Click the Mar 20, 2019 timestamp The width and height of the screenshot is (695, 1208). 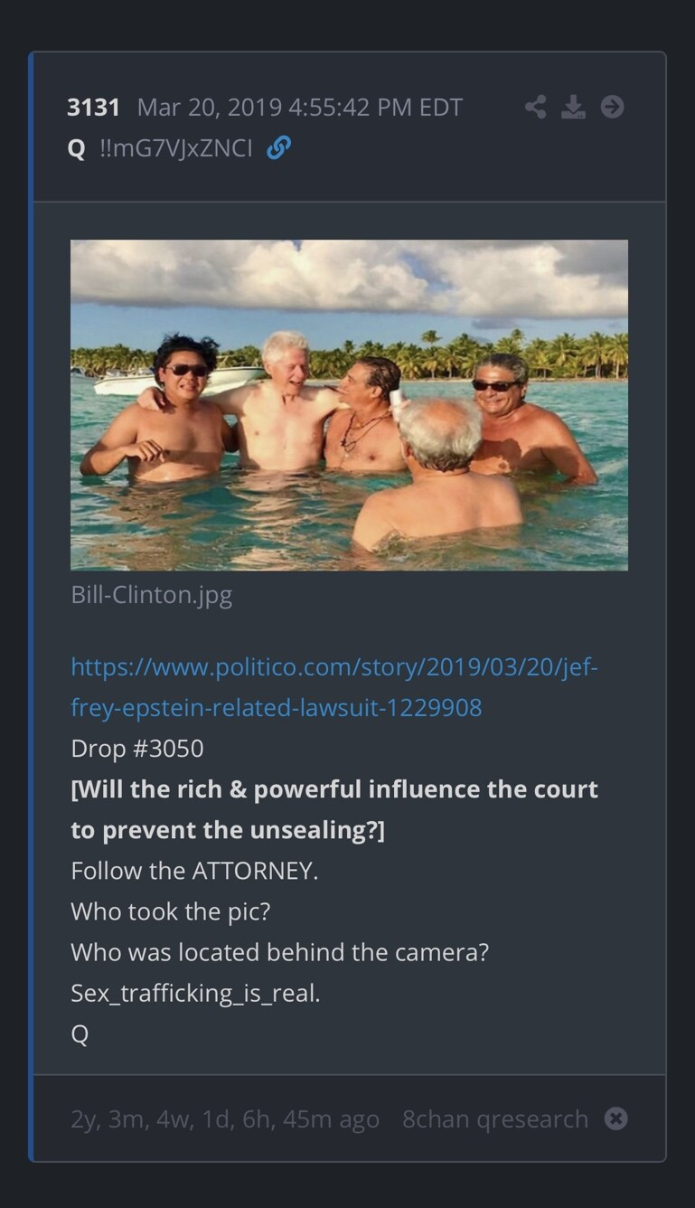pyautogui.click(x=300, y=108)
